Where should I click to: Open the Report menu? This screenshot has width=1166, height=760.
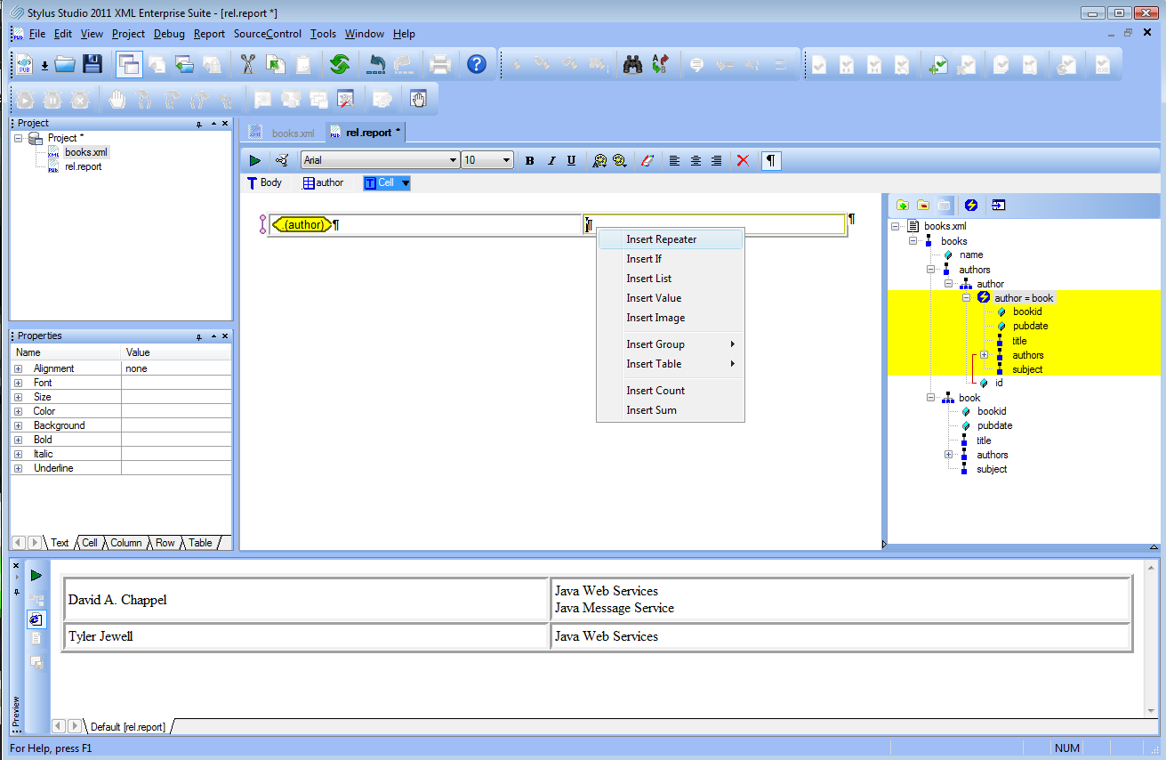point(209,34)
